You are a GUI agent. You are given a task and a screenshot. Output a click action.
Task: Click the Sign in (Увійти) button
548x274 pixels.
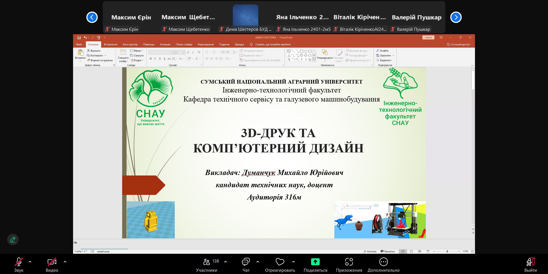coord(428,38)
